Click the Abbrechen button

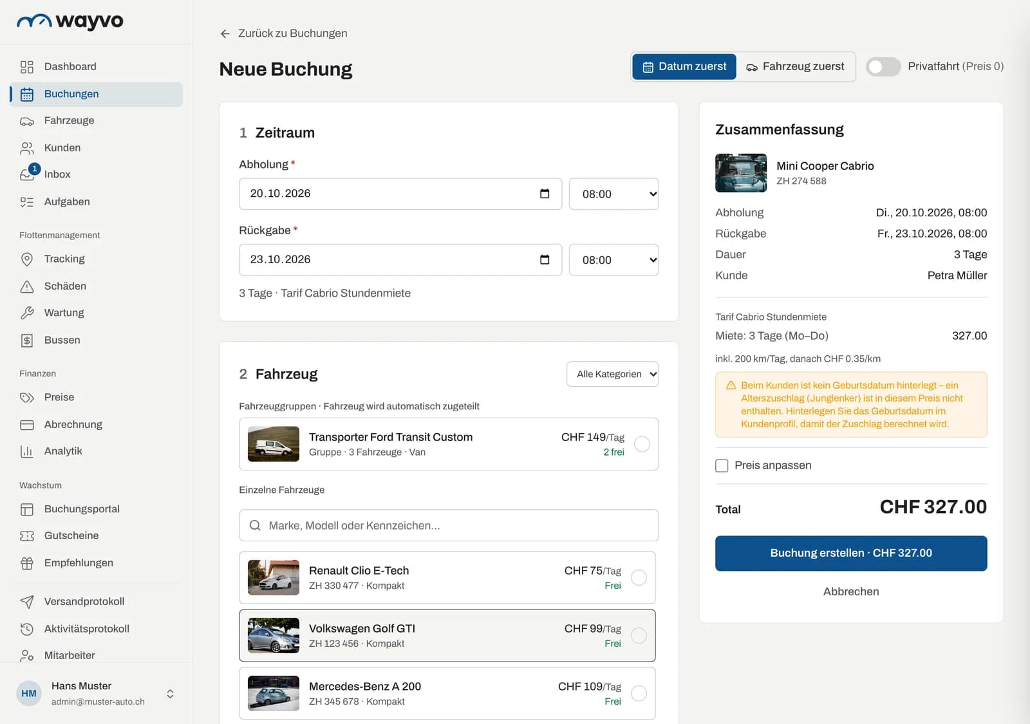pyautogui.click(x=851, y=591)
